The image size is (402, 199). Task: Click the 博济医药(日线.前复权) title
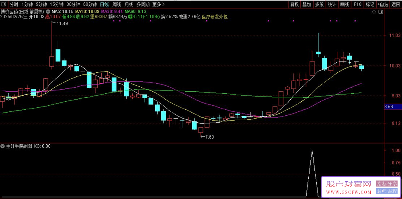click(x=23, y=12)
